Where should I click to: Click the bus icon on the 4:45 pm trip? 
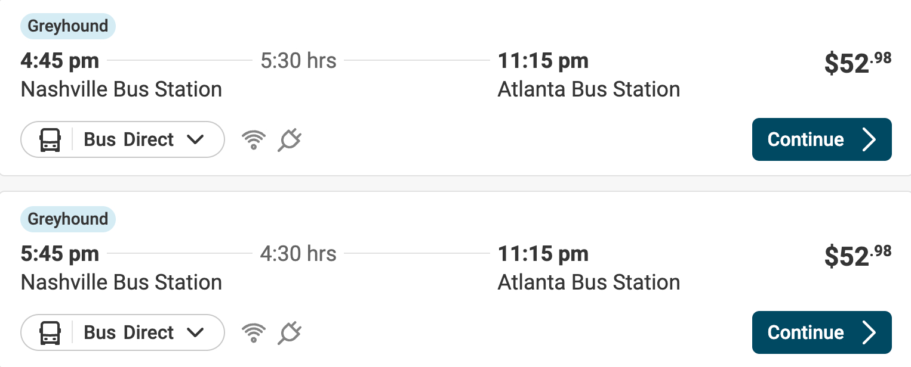click(50, 140)
